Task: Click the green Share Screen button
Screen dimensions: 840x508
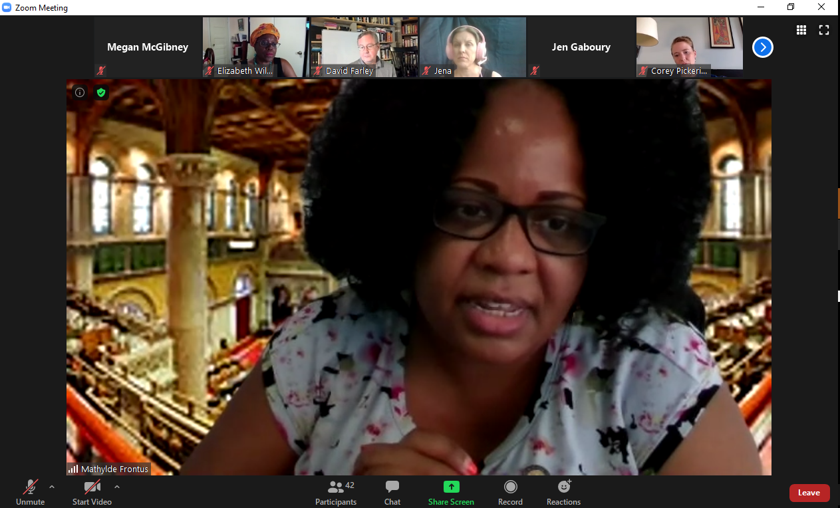Action: click(x=451, y=492)
